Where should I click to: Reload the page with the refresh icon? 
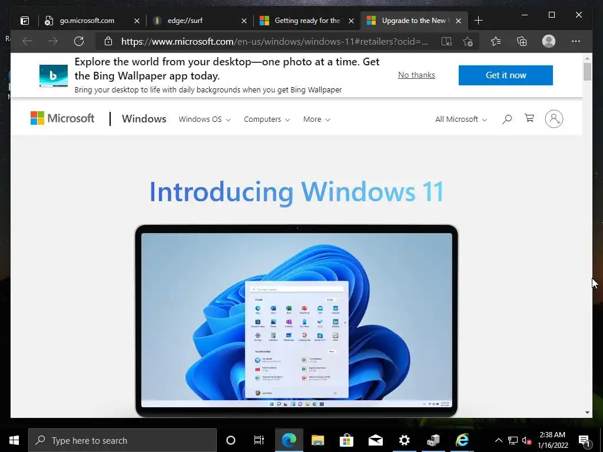click(79, 41)
